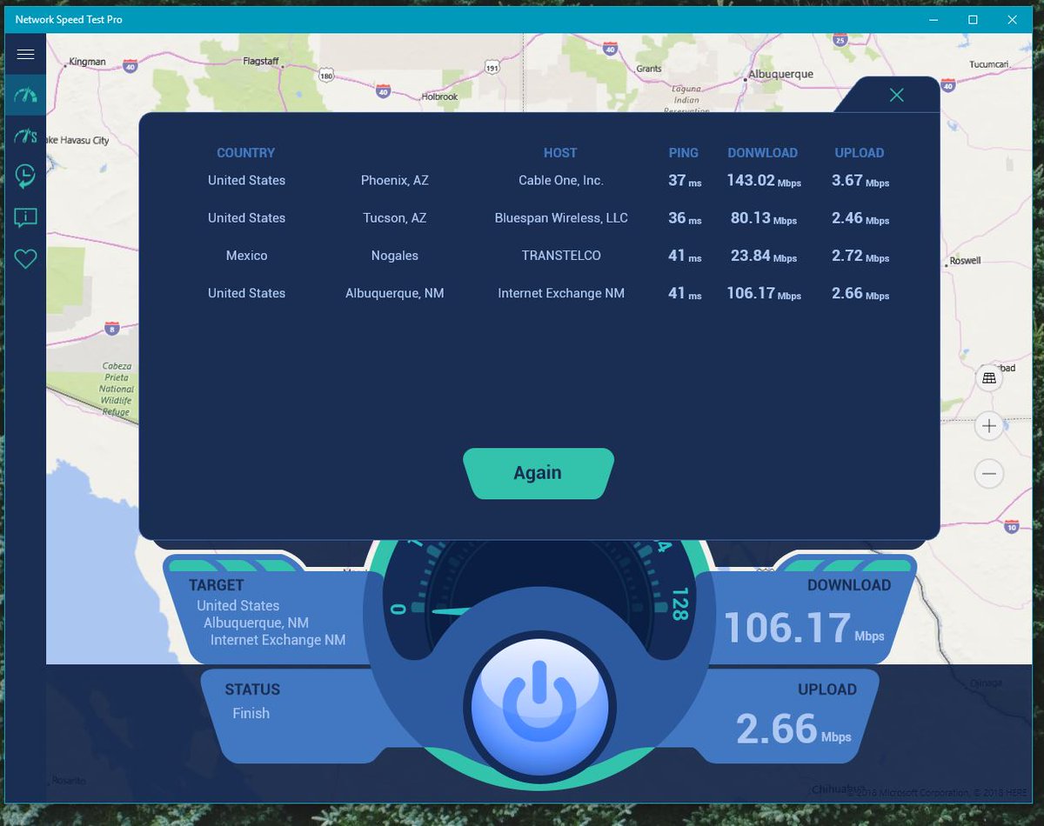1044x826 pixels.
Task: Select the 143.02 Mbps download value
Action: click(764, 181)
